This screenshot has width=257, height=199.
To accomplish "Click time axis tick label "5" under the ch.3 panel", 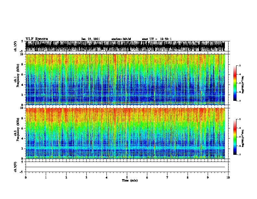I will point(127,178).
